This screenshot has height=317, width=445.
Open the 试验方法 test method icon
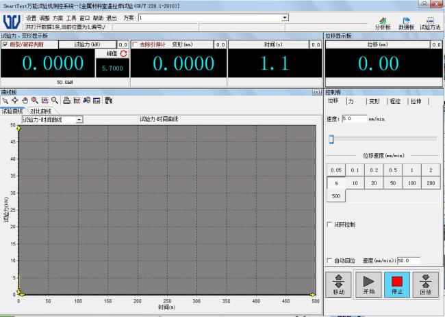point(430,23)
